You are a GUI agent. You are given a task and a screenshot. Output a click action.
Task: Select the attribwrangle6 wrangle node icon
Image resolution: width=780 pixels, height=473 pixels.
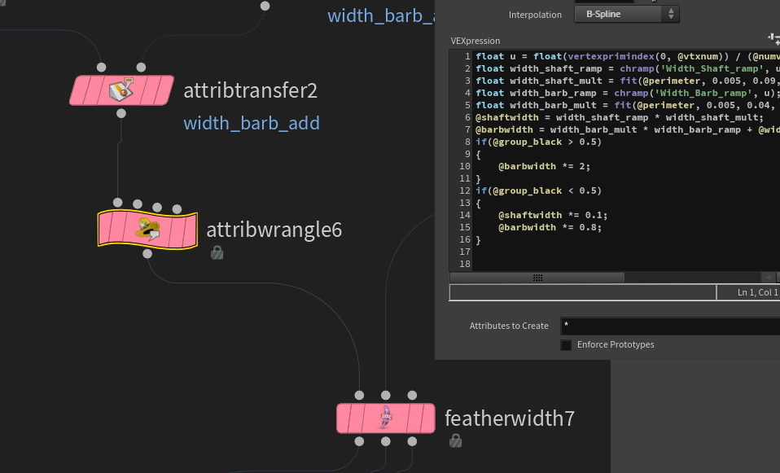click(147, 229)
